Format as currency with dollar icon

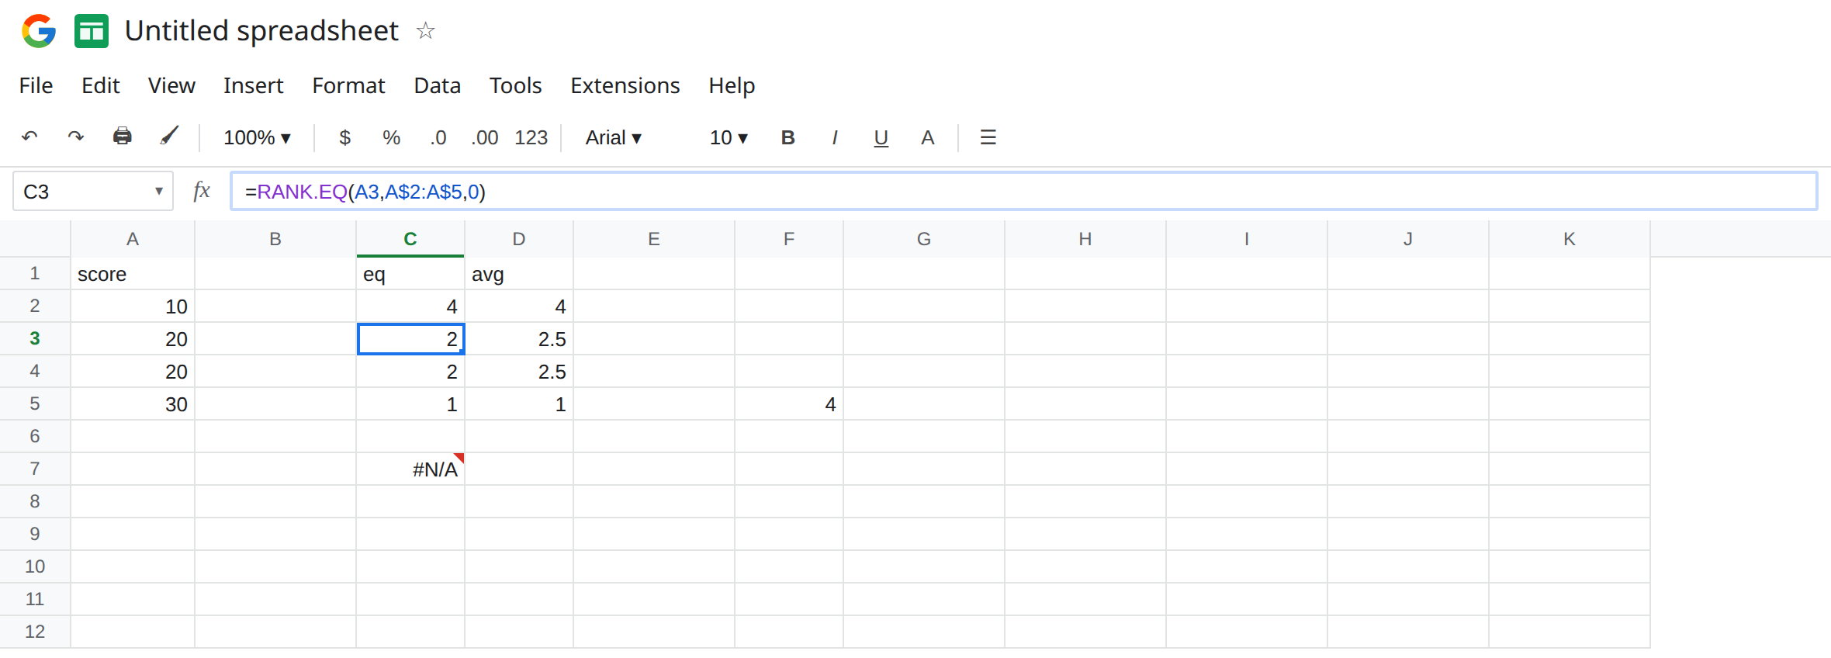[345, 137]
